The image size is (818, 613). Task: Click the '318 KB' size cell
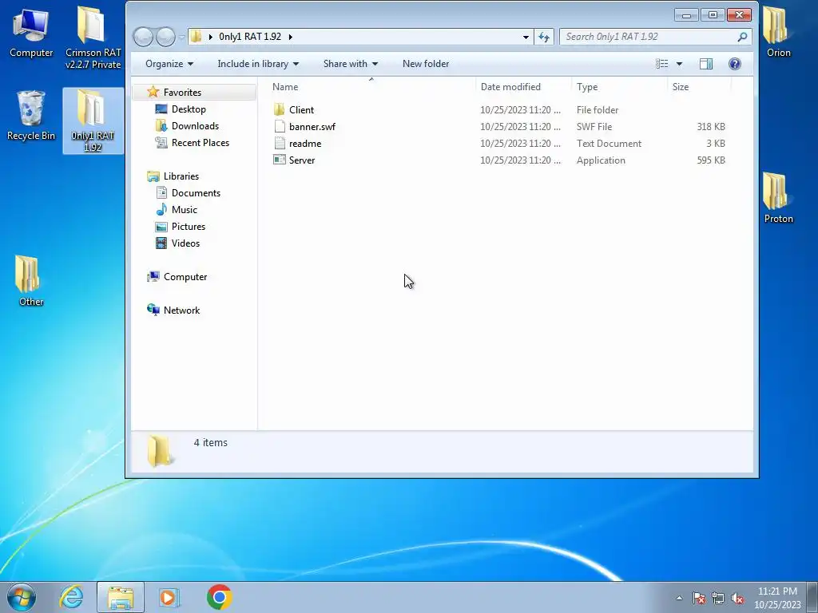pos(710,127)
